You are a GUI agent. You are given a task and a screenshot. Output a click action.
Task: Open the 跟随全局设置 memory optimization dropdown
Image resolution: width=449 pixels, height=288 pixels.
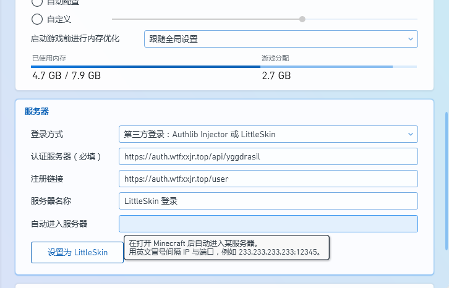[x=275, y=39]
